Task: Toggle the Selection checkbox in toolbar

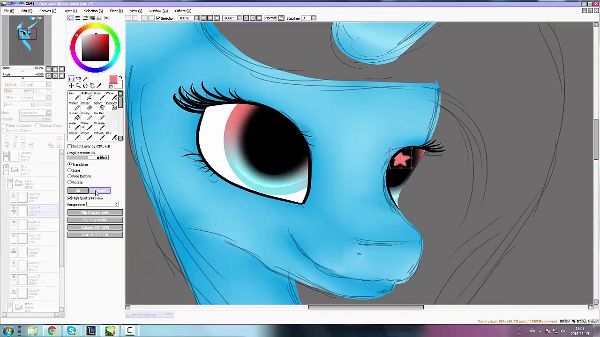Action: [158, 18]
